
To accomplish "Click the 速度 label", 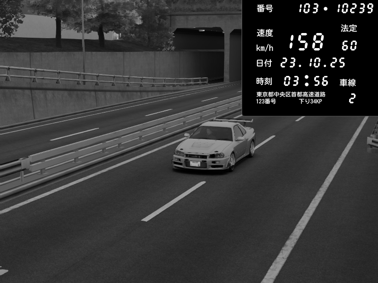I will coord(265,33).
